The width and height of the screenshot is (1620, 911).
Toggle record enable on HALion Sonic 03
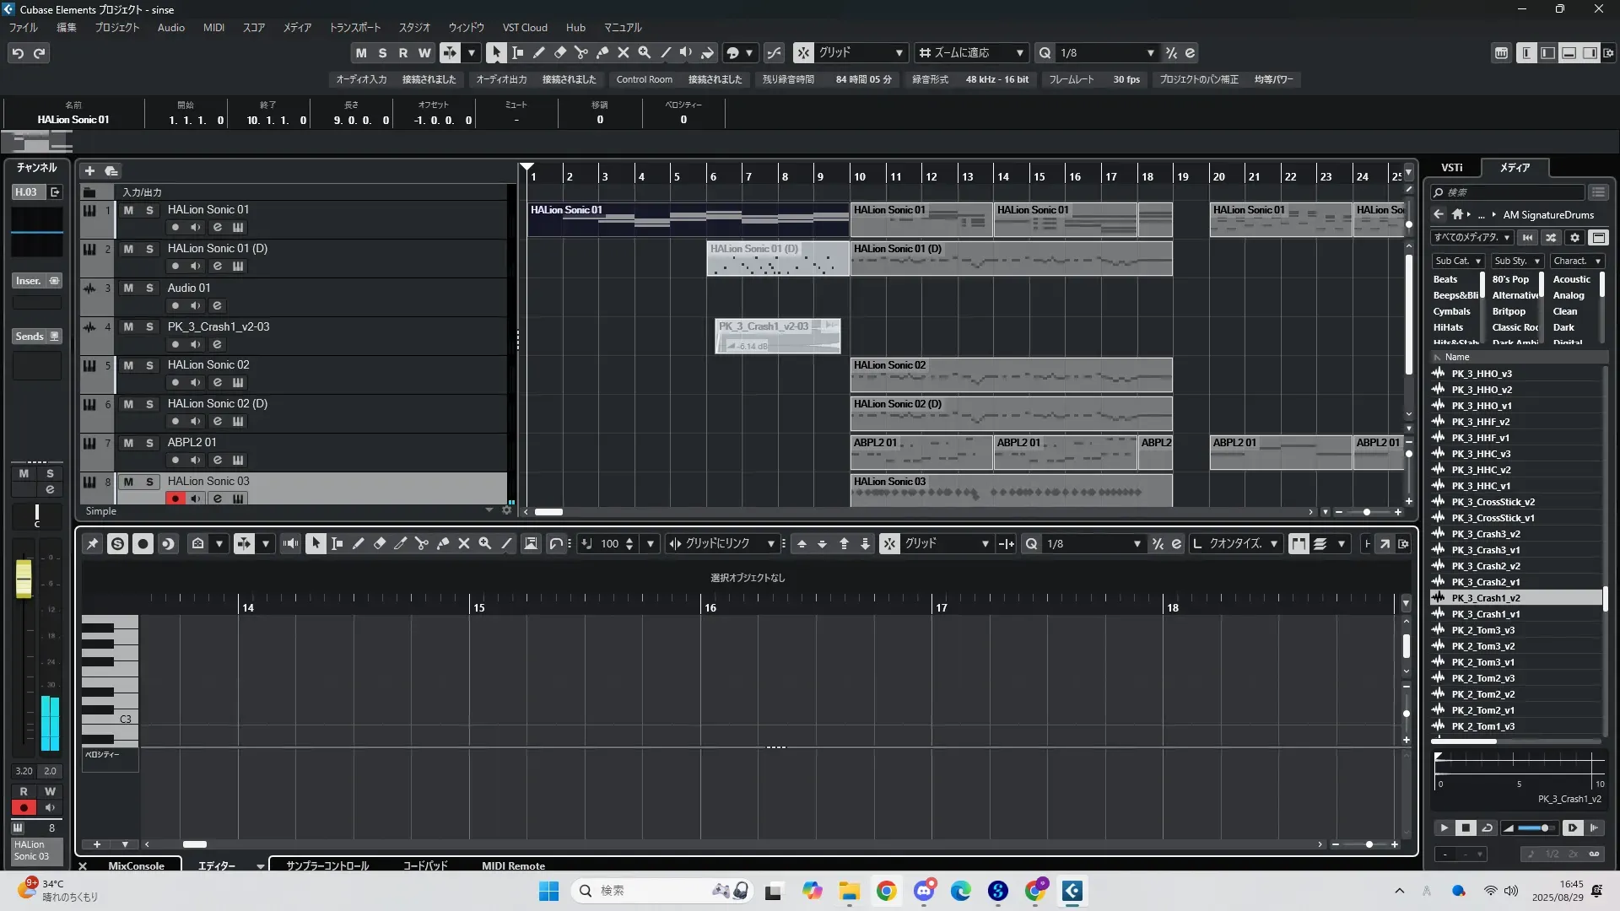[175, 499]
